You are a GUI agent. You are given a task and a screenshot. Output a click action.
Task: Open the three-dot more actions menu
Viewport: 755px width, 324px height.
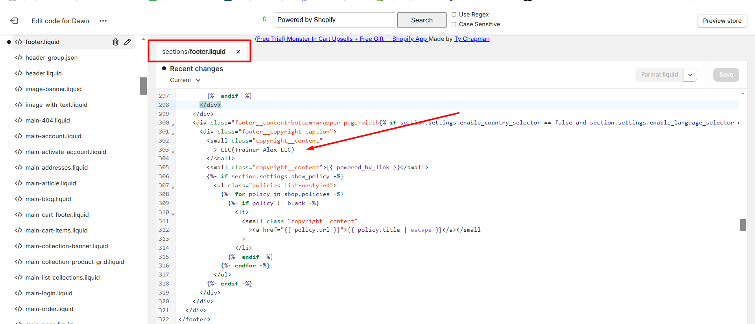(103, 21)
